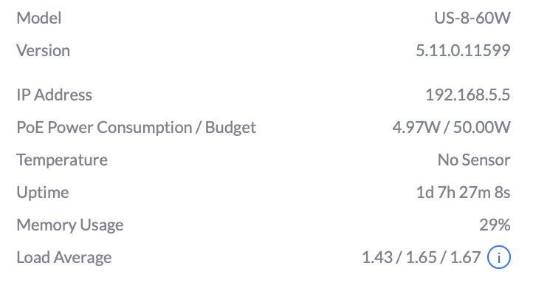Select the 1d 7h 27m 8s uptime value
533x297 pixels.
coord(463,192)
